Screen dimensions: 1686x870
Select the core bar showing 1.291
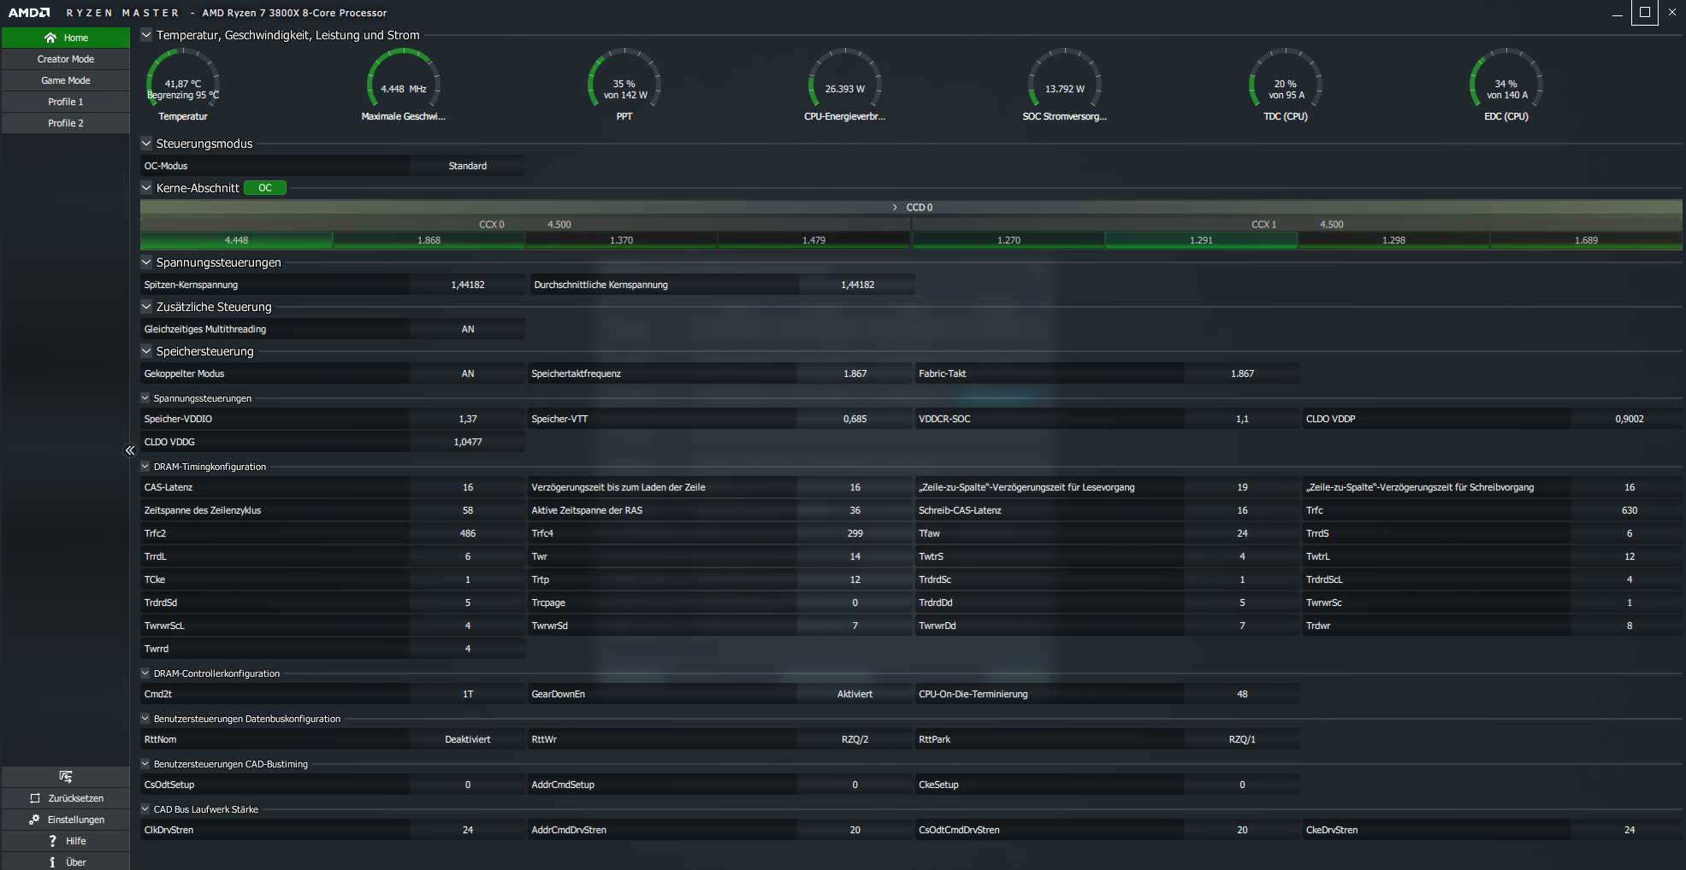click(x=1201, y=240)
